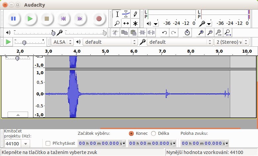Trim audio outside the selection
The image size is (258, 156).
(142, 32)
